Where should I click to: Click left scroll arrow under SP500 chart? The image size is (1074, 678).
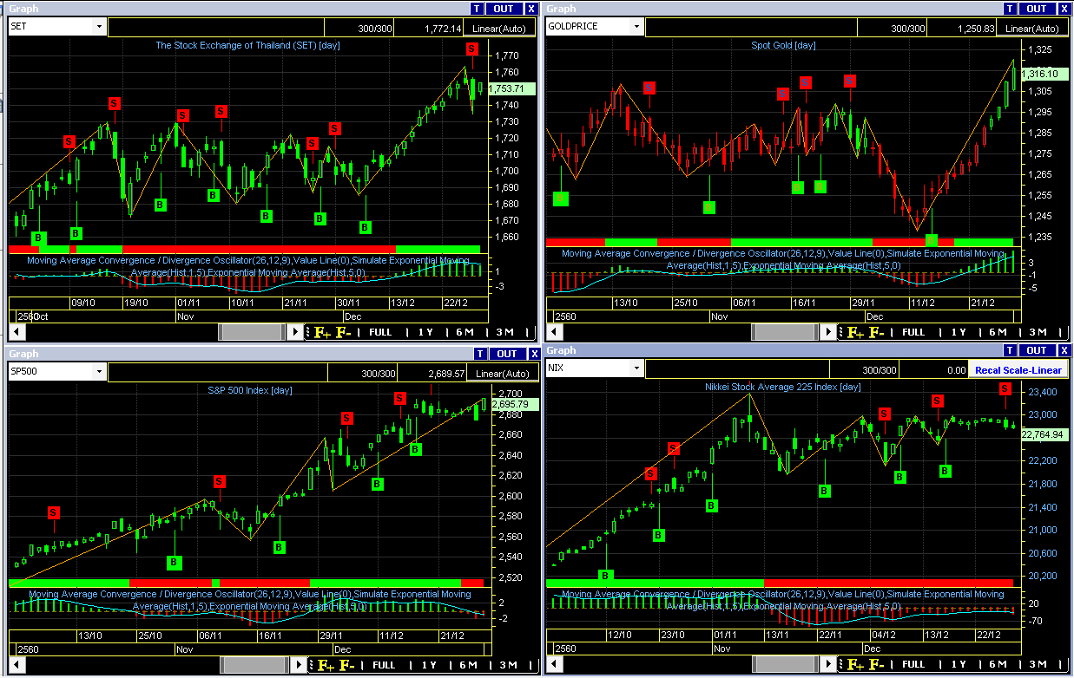pyautogui.click(x=16, y=665)
